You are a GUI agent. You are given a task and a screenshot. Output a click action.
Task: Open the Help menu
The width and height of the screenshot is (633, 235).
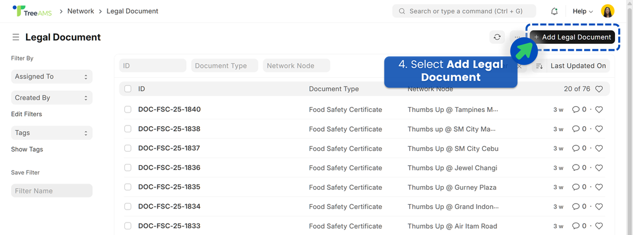[582, 11]
